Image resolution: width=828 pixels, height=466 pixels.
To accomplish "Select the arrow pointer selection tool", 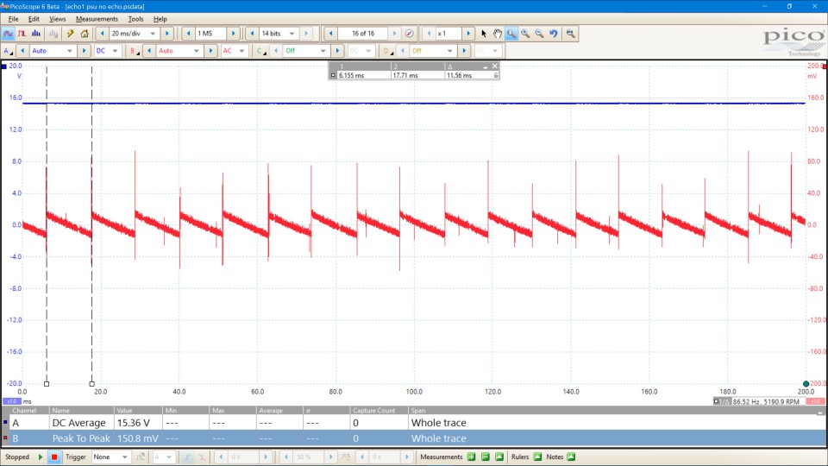I will point(484,34).
